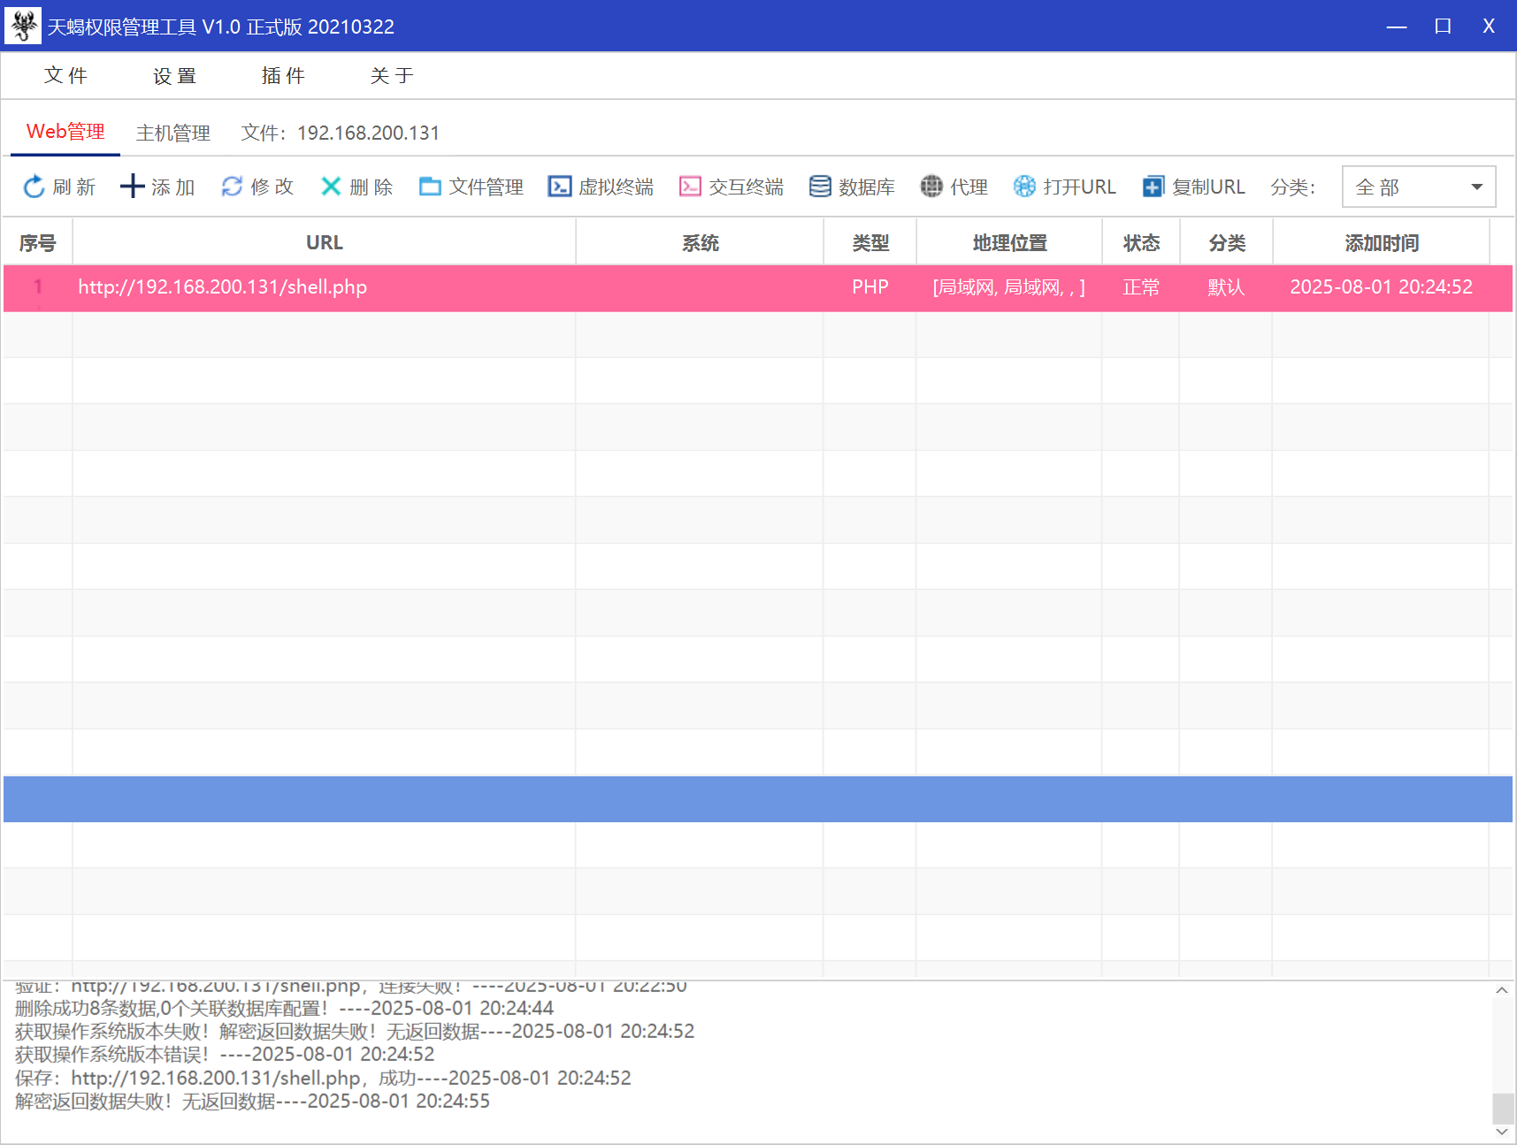This screenshot has width=1517, height=1145.
Task: Sort by the 状态 column header
Action: pyautogui.click(x=1141, y=242)
